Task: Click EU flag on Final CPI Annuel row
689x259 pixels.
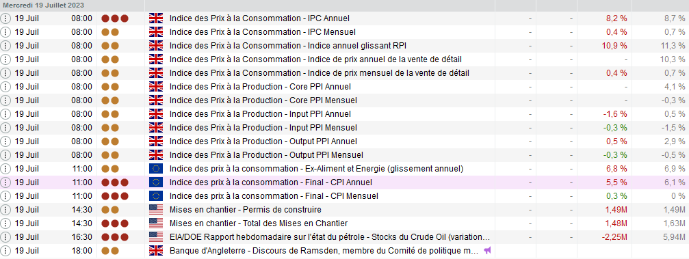Action: 156,182
